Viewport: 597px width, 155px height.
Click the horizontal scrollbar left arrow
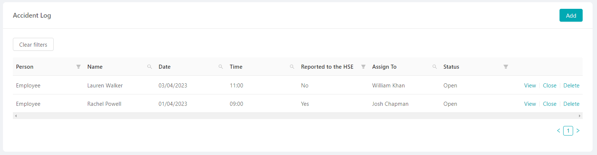pos(16,116)
